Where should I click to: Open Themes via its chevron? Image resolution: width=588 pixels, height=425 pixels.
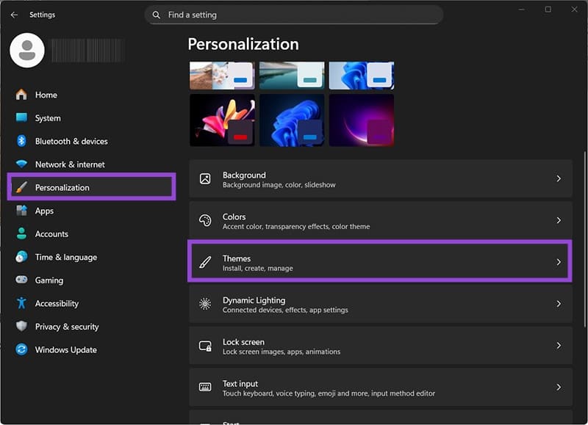559,262
